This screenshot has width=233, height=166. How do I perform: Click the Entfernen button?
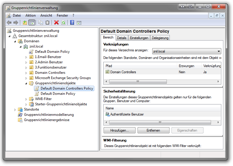153,130
